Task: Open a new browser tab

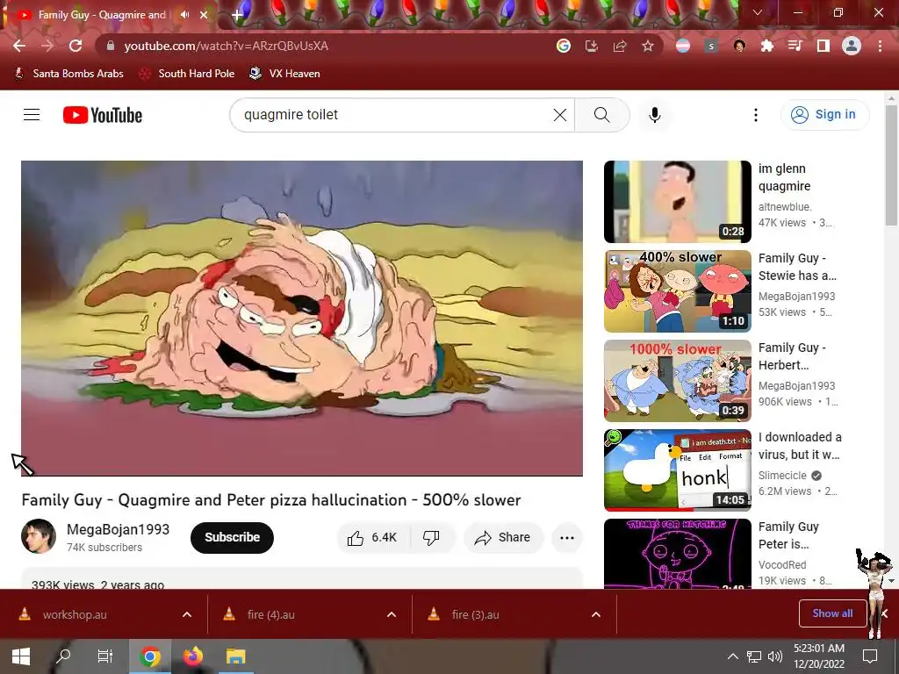Action: pos(237,16)
